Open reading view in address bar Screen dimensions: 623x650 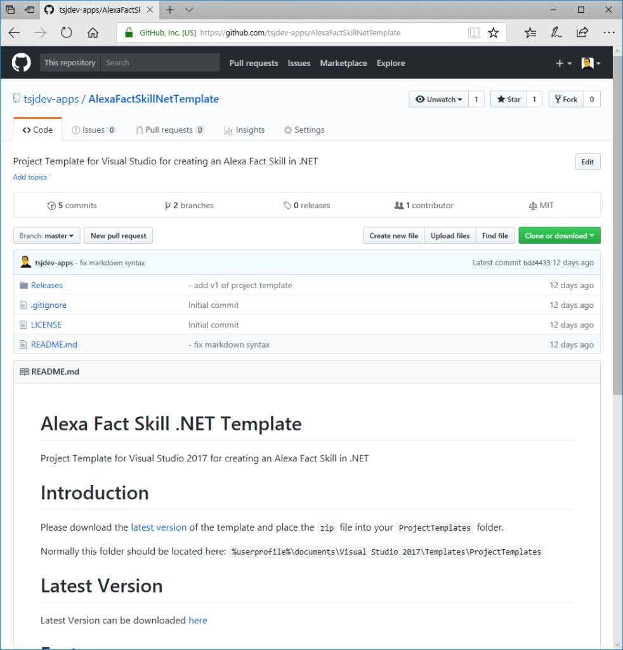pyautogui.click(x=474, y=33)
